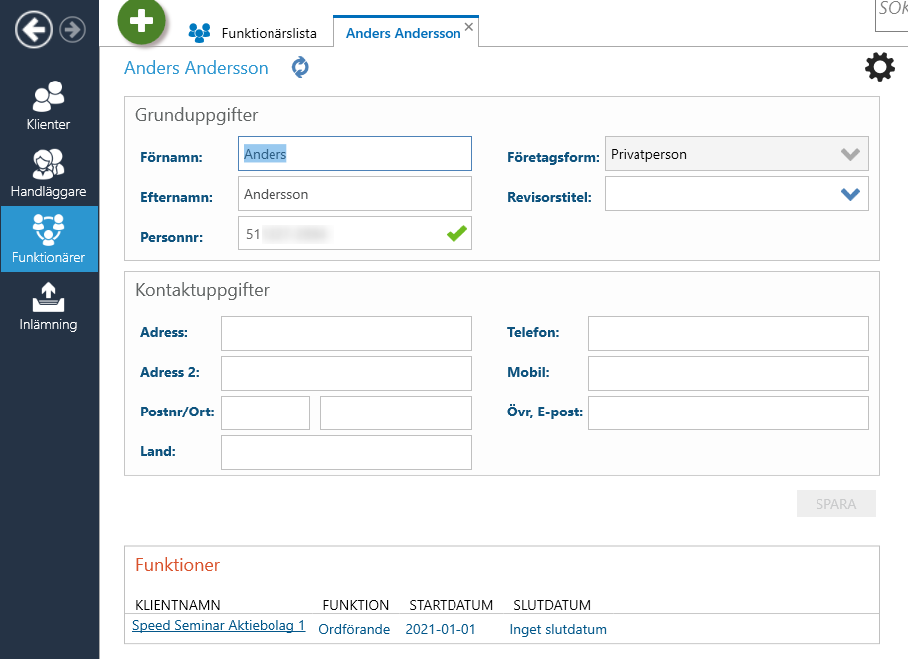Screen dimensions: 908x659
Task: Click the start date 2021-01-01
Action: [x=441, y=629]
